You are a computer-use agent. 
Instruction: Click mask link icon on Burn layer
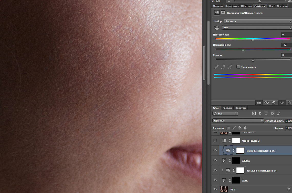(x=230, y=180)
